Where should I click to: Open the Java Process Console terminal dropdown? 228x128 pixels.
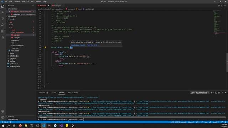(199, 92)
